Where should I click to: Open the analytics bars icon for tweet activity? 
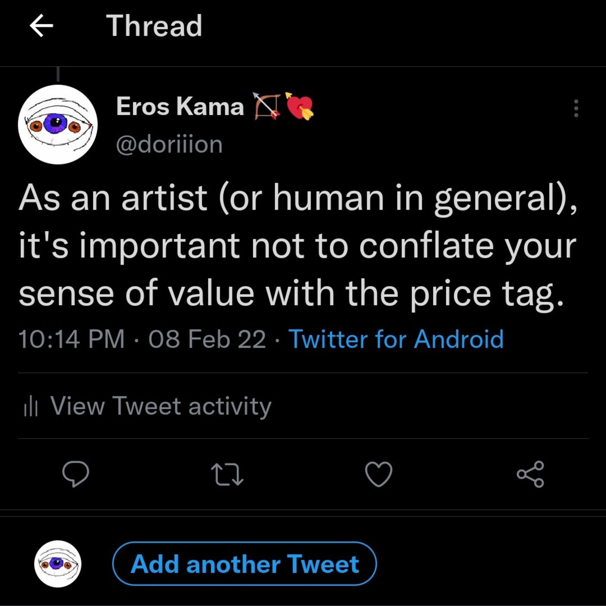point(31,406)
